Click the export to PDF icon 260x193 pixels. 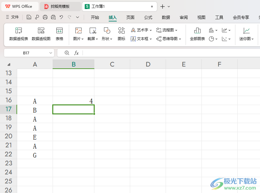37,17
